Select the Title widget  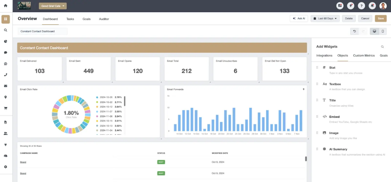point(351,103)
